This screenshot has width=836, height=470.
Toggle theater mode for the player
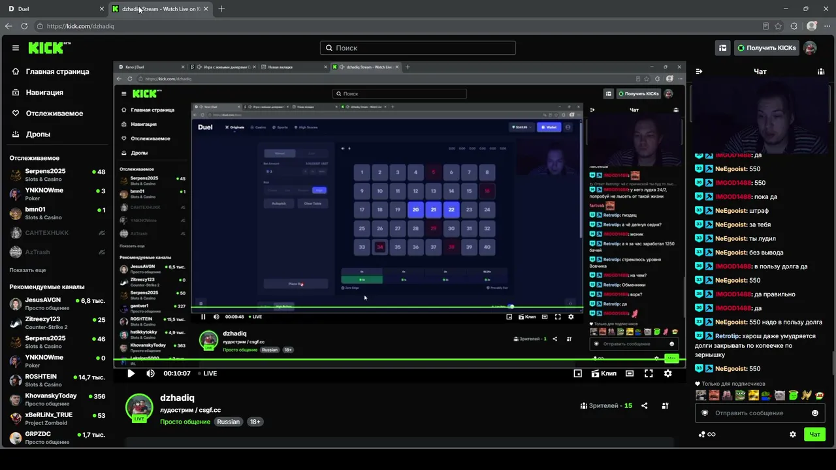pyautogui.click(x=629, y=373)
